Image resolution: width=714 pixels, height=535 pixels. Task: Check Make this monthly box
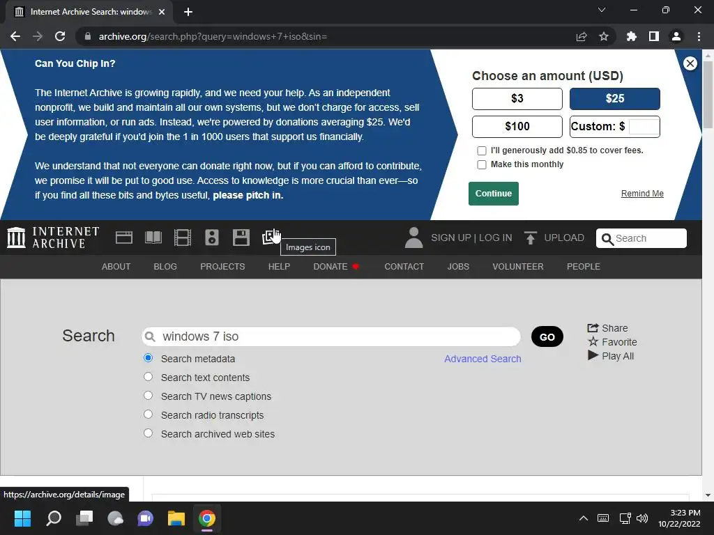[481, 164]
